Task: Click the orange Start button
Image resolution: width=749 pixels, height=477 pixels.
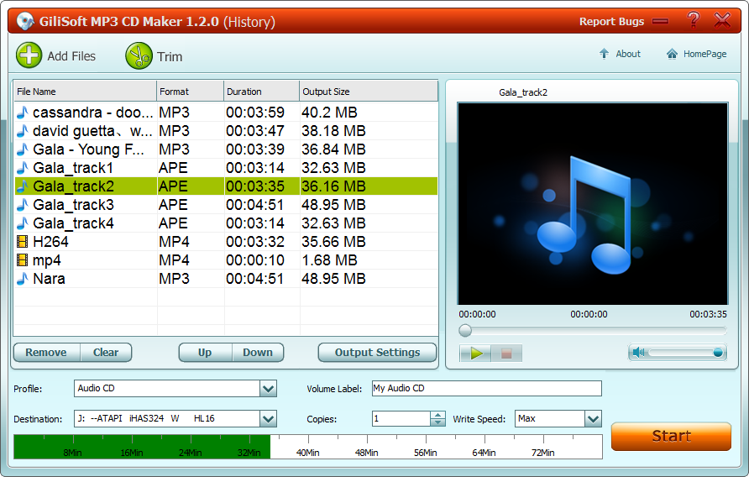Action: click(671, 436)
